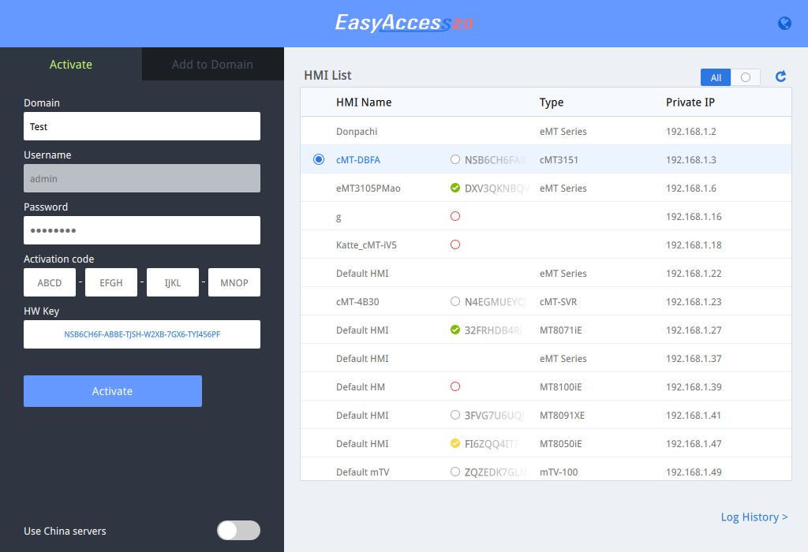Select the eMT3105PMao HMI row
The image size is (808, 552).
click(x=546, y=188)
